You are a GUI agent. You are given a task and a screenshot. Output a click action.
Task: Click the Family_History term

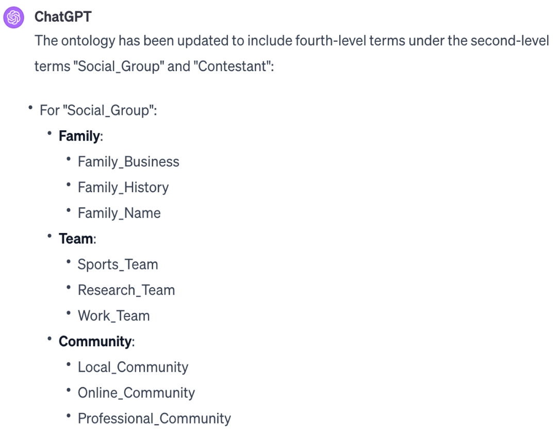click(x=123, y=188)
